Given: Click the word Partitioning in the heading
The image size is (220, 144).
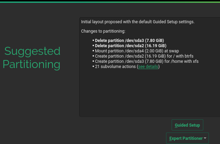Looking at the screenshot, I should click(x=32, y=64).
